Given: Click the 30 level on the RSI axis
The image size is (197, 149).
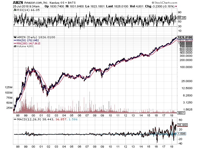Looking at the screenshot, I should pyautogui.click(x=180, y=26).
